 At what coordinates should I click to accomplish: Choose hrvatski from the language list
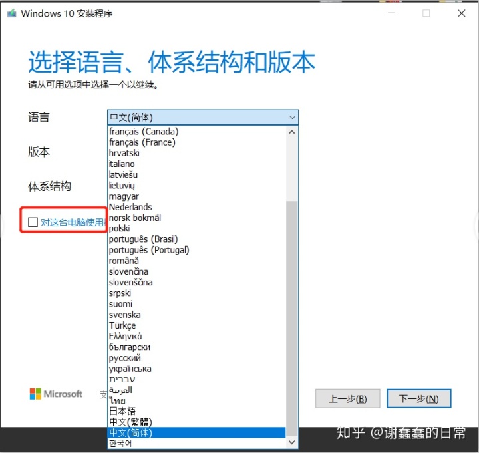[197, 153]
